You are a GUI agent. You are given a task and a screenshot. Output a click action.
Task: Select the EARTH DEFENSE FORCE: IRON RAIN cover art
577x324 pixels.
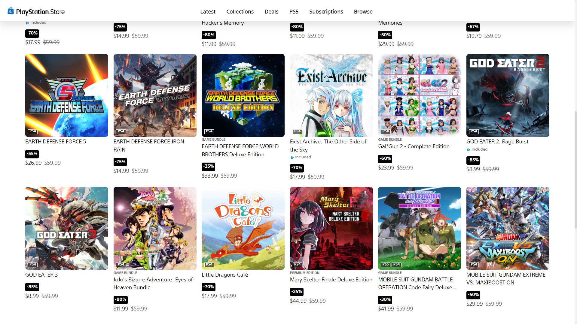pyautogui.click(x=155, y=95)
